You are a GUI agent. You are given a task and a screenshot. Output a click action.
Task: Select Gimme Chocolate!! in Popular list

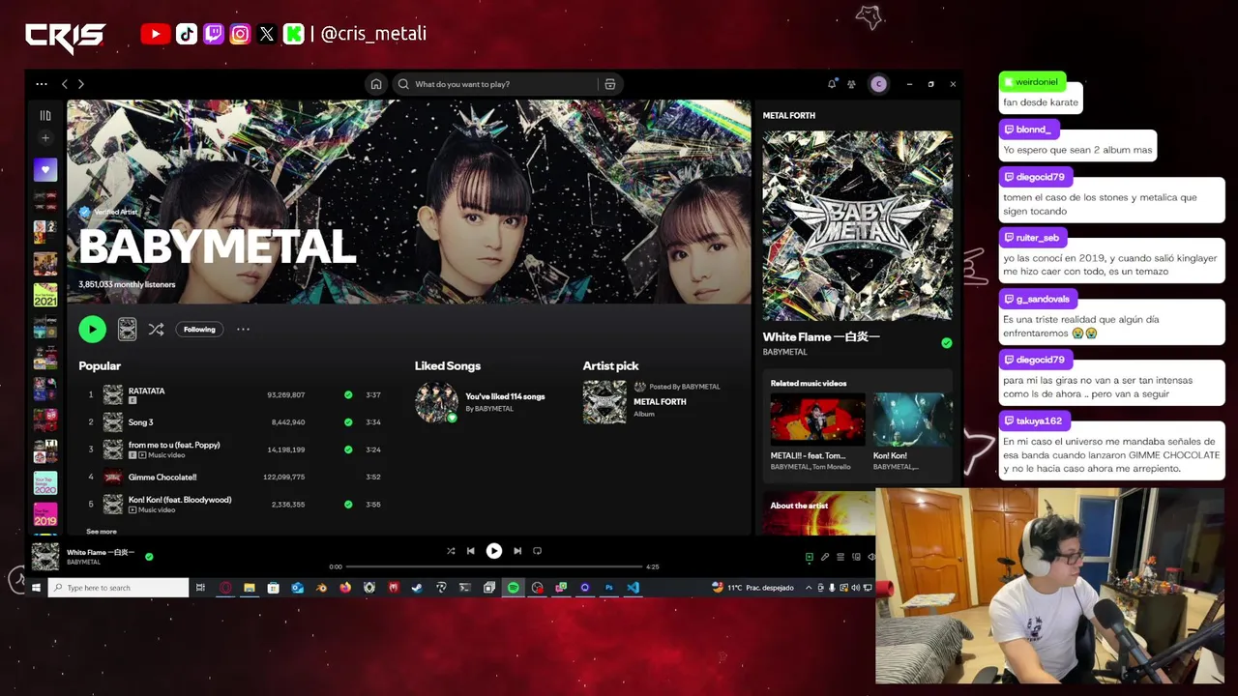click(162, 477)
